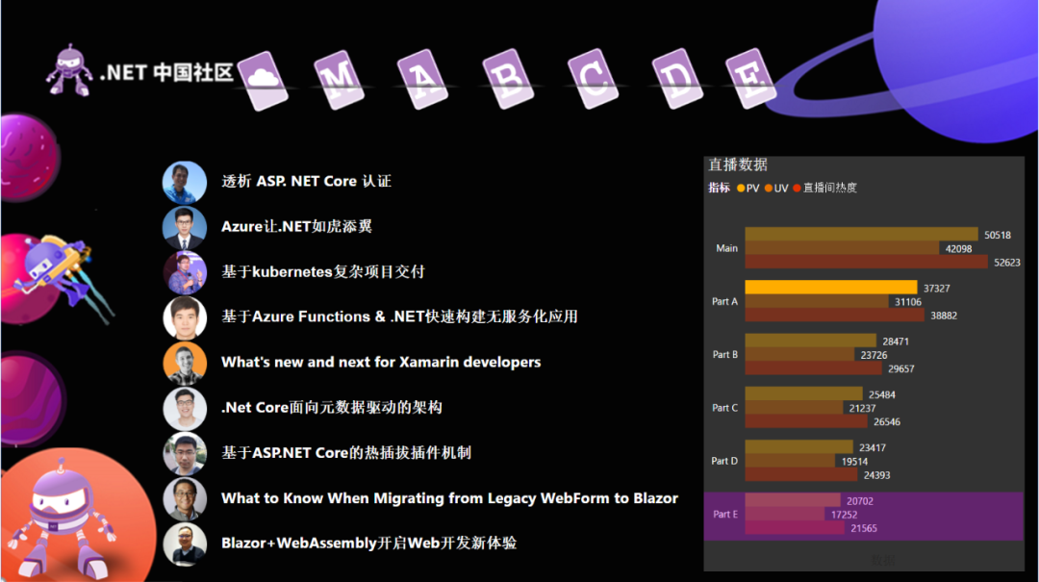Select the Part E UV bar valued 17252
Screen dimensions: 1039x582
(785, 514)
